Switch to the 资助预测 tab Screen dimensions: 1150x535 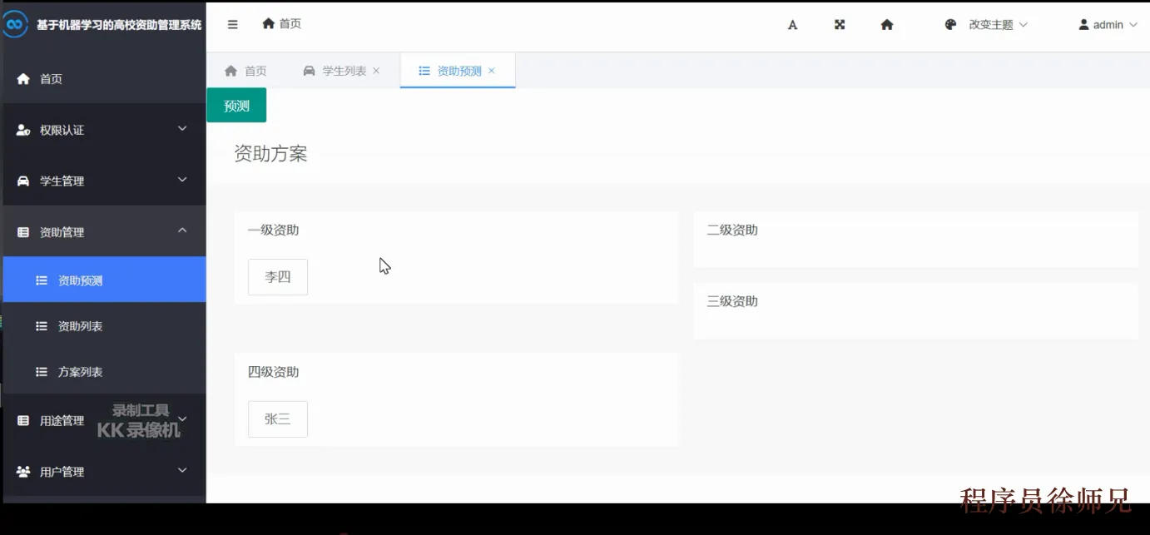[x=457, y=71]
